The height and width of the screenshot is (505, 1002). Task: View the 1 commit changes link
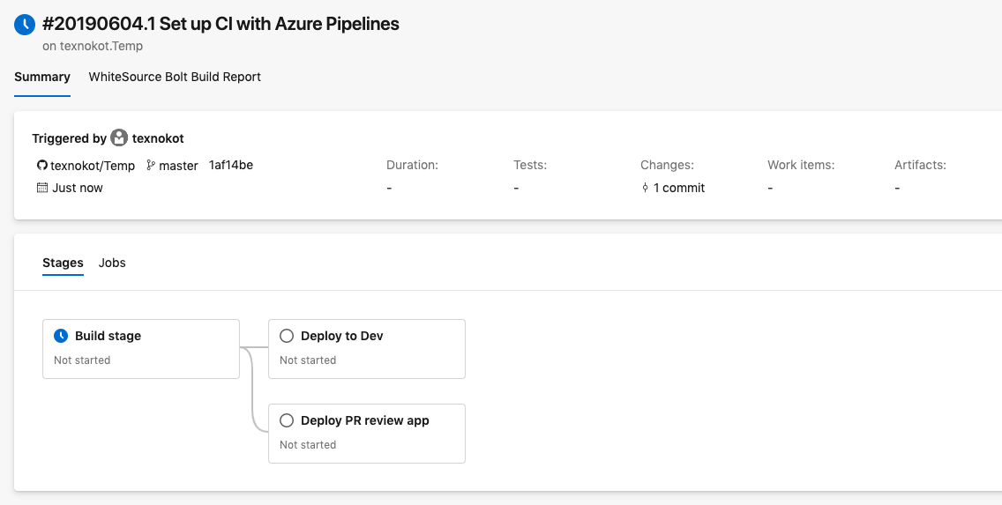(x=678, y=188)
